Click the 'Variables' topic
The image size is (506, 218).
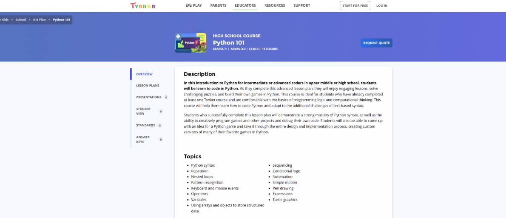199,200
